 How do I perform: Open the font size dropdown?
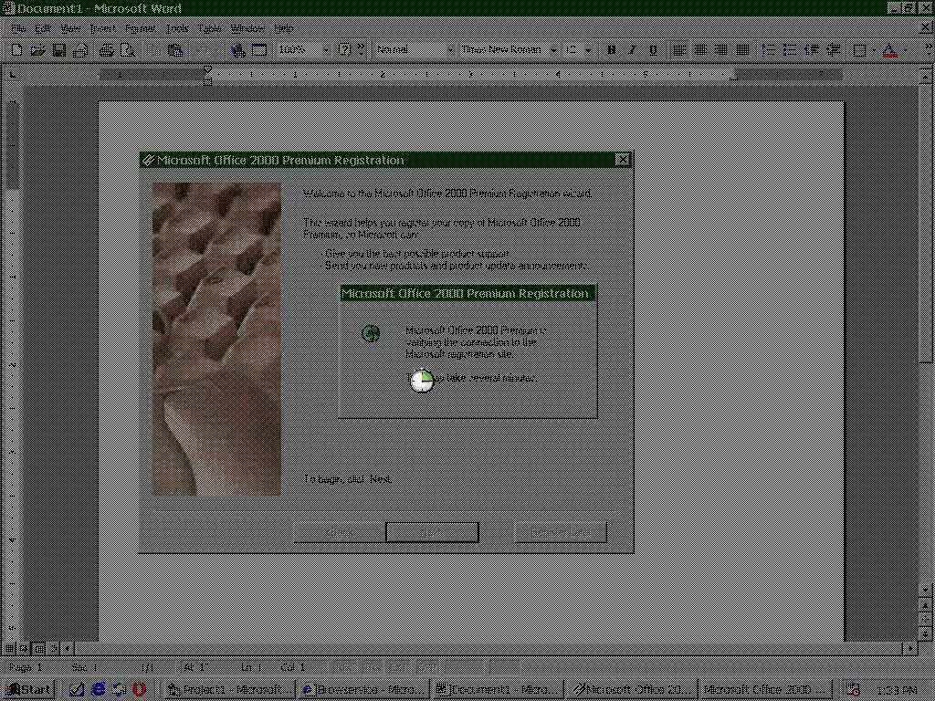click(588, 50)
